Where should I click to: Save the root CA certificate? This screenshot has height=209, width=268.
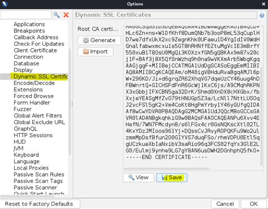(x=172, y=177)
